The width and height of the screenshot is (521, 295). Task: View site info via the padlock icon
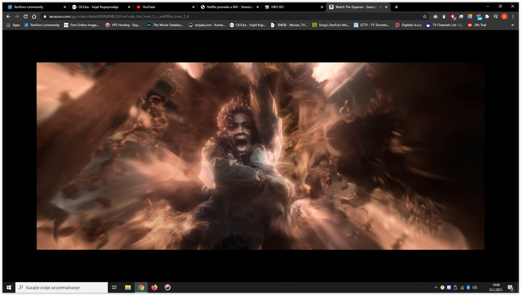point(45,17)
